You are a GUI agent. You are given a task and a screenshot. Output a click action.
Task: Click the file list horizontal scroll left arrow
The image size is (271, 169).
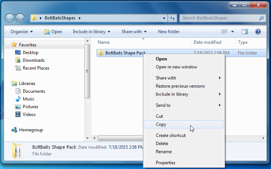coord(94,138)
